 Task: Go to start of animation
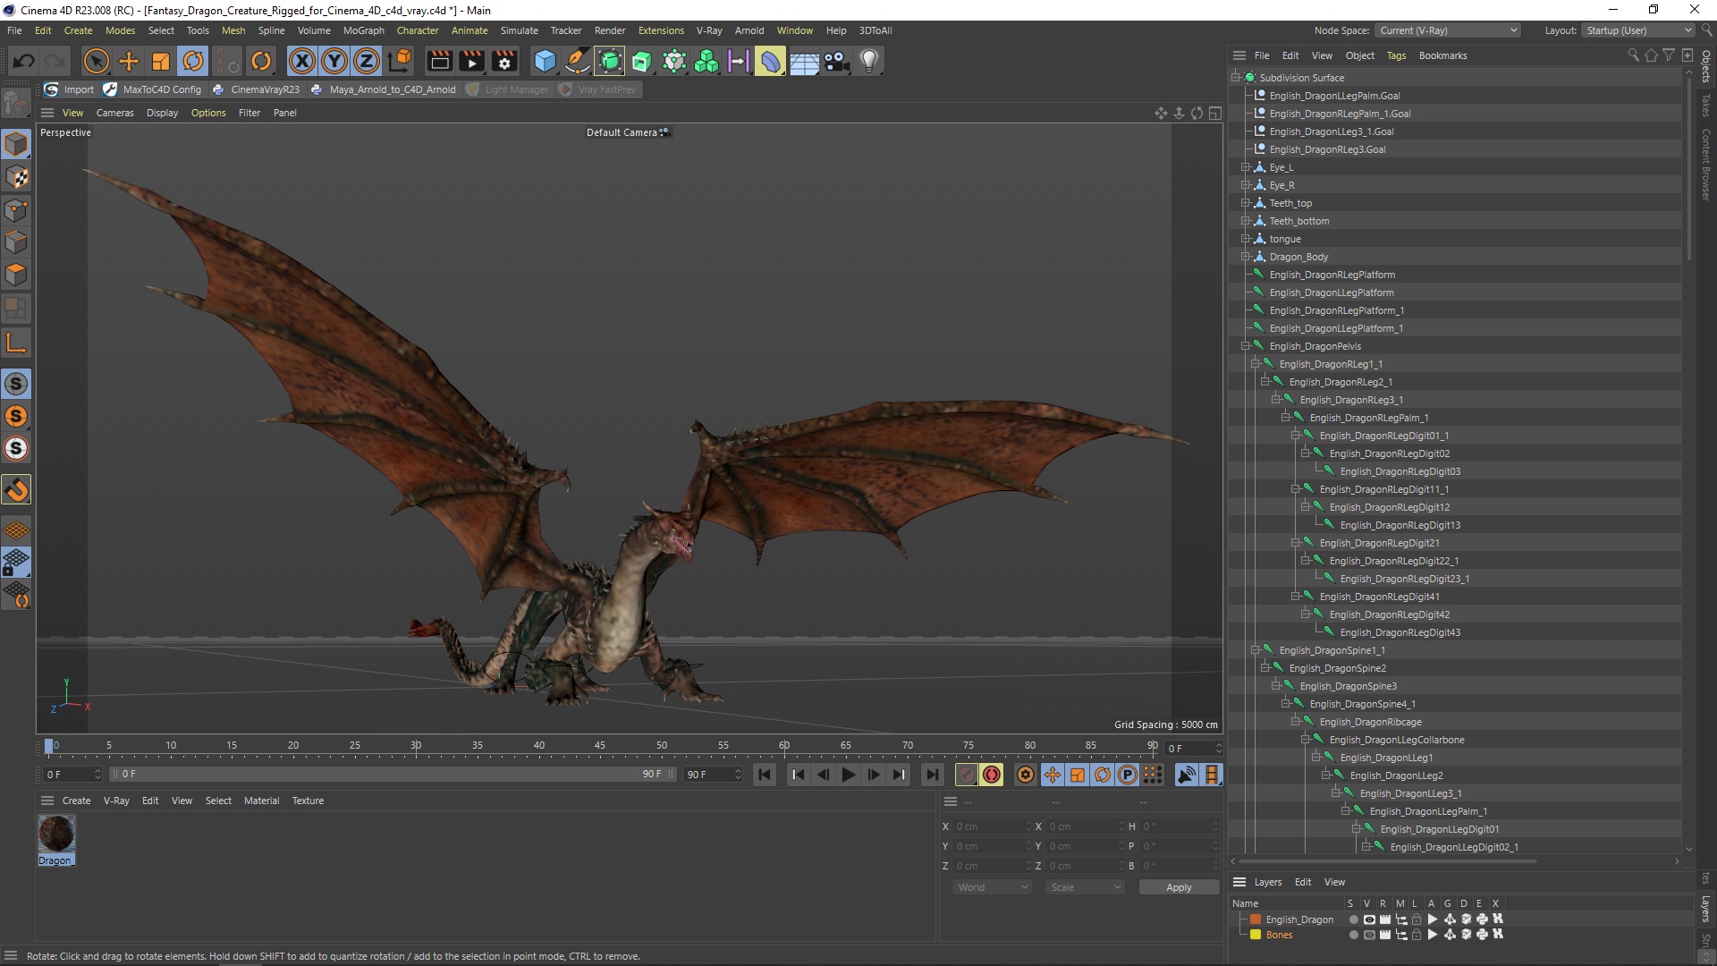click(x=765, y=775)
